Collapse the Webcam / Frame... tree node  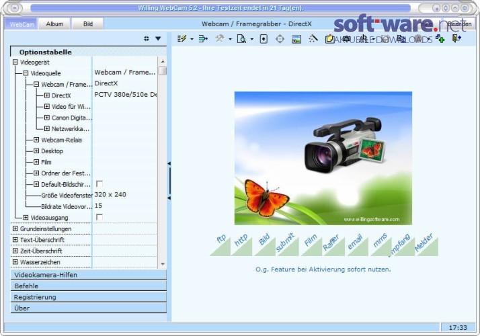(36, 84)
